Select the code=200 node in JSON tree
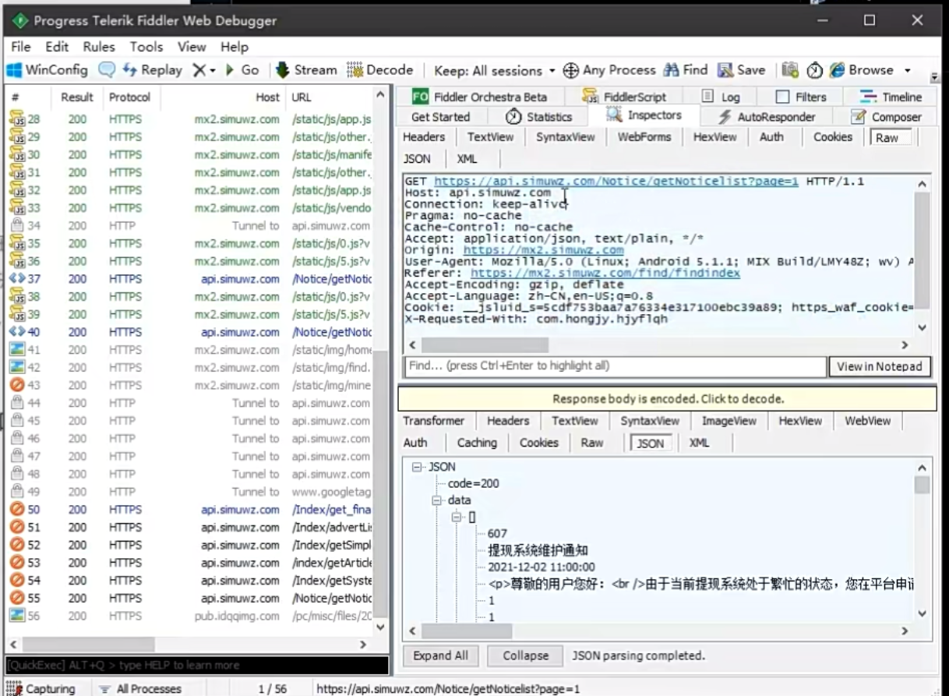Screen dimensions: 949x696 pos(474,483)
